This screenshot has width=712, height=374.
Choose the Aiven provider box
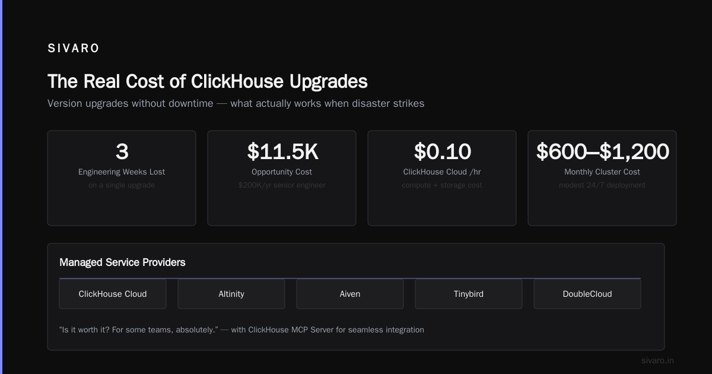tap(350, 294)
